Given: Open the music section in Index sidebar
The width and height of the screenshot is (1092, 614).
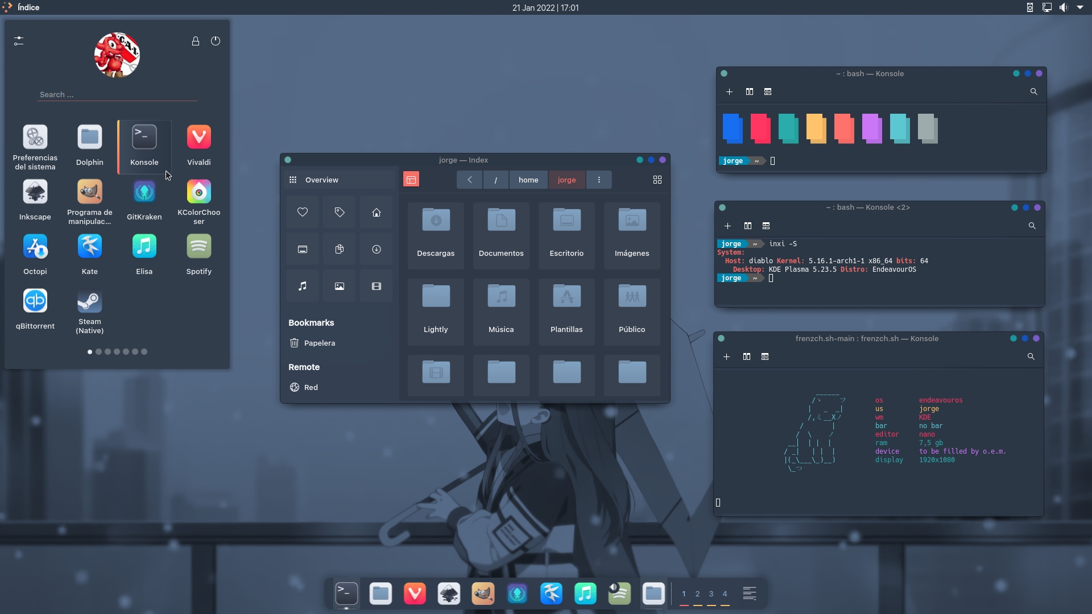Looking at the screenshot, I should coord(302,286).
